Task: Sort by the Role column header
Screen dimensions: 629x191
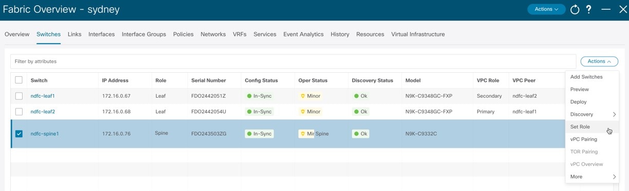Action: 161,80
